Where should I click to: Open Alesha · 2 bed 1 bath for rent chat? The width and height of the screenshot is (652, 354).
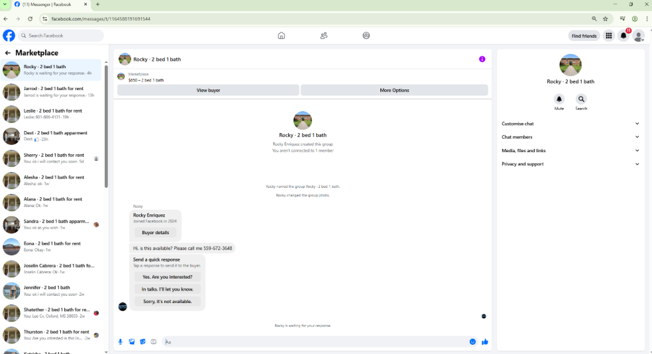pyautogui.click(x=51, y=180)
